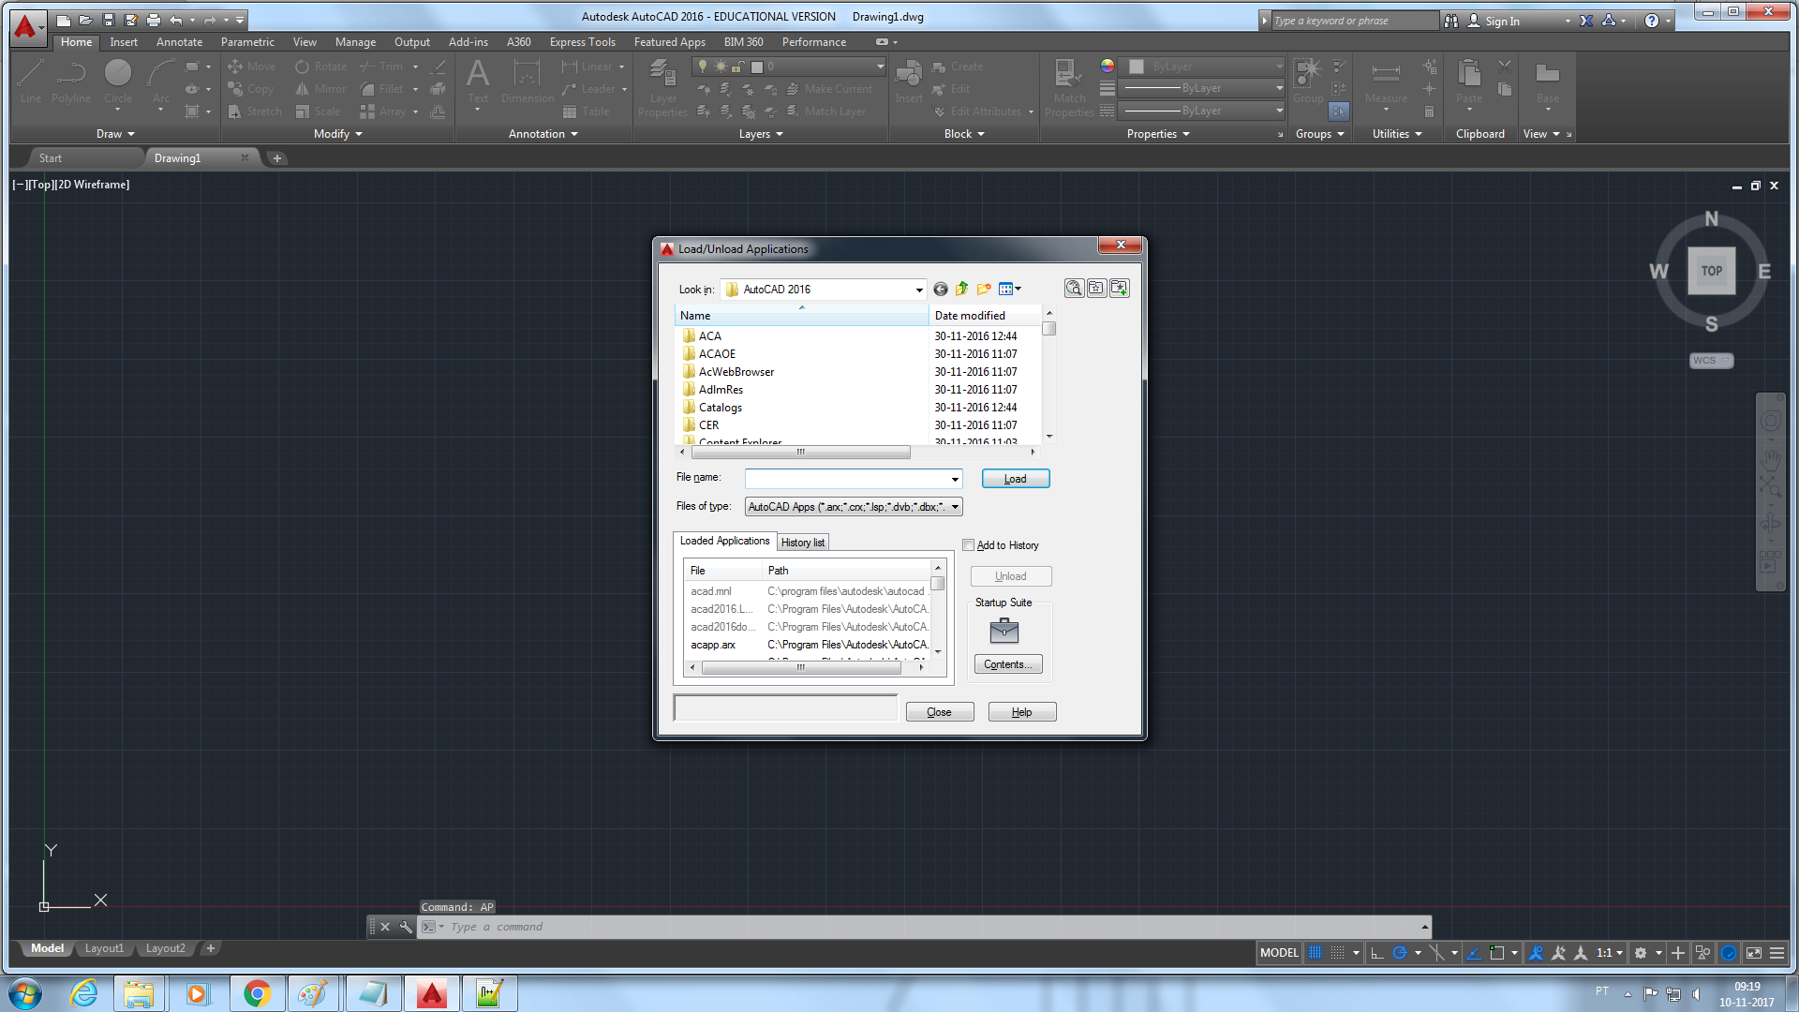Expand the Layers panel
Viewport: 1799px width, 1012px height.
[761, 134]
